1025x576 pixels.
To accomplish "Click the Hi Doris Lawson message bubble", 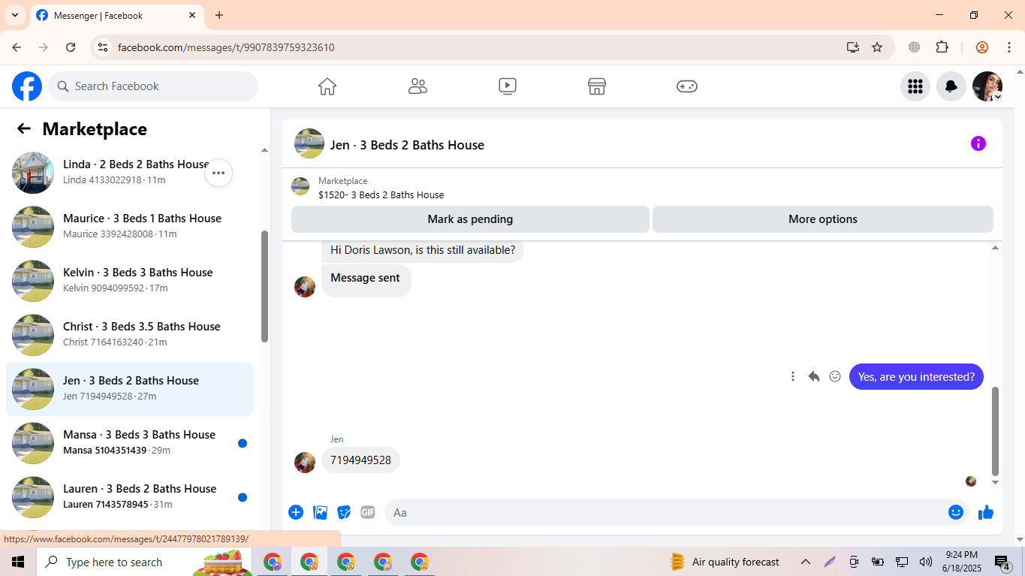I will [x=423, y=250].
